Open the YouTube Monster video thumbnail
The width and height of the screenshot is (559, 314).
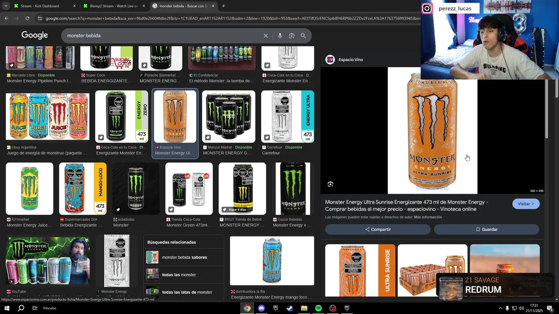[x=48, y=261]
